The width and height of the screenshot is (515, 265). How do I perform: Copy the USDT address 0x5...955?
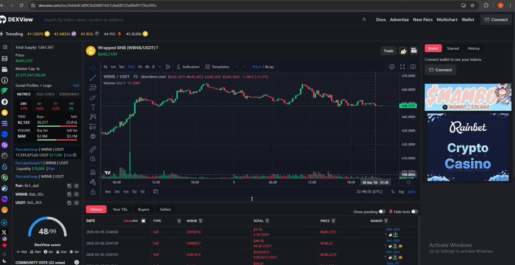click(x=69, y=202)
